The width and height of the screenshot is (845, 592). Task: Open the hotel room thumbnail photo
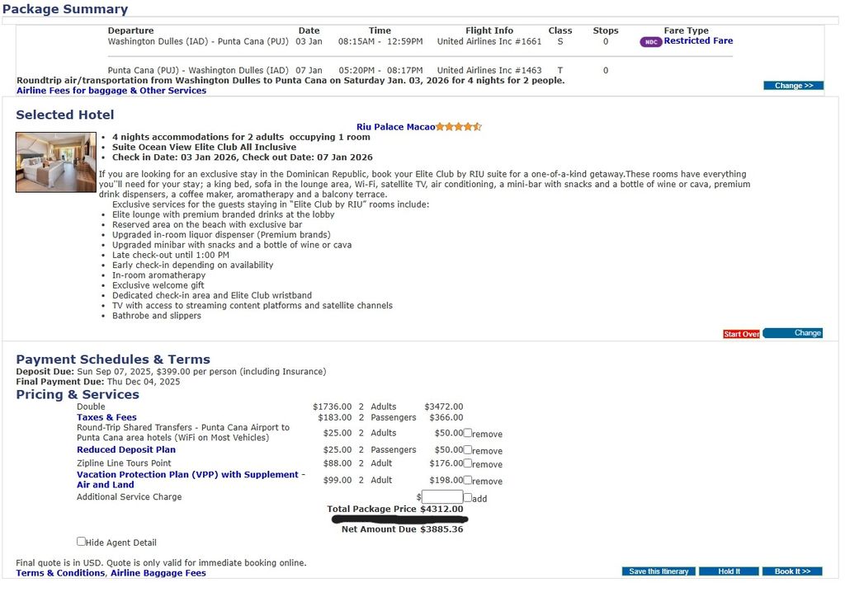55,162
